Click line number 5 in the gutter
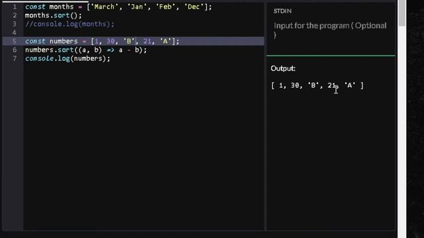424x238 pixels. (x=15, y=41)
